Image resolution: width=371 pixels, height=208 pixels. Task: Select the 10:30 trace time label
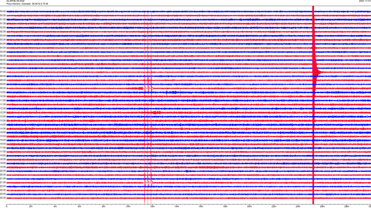coord(3,96)
